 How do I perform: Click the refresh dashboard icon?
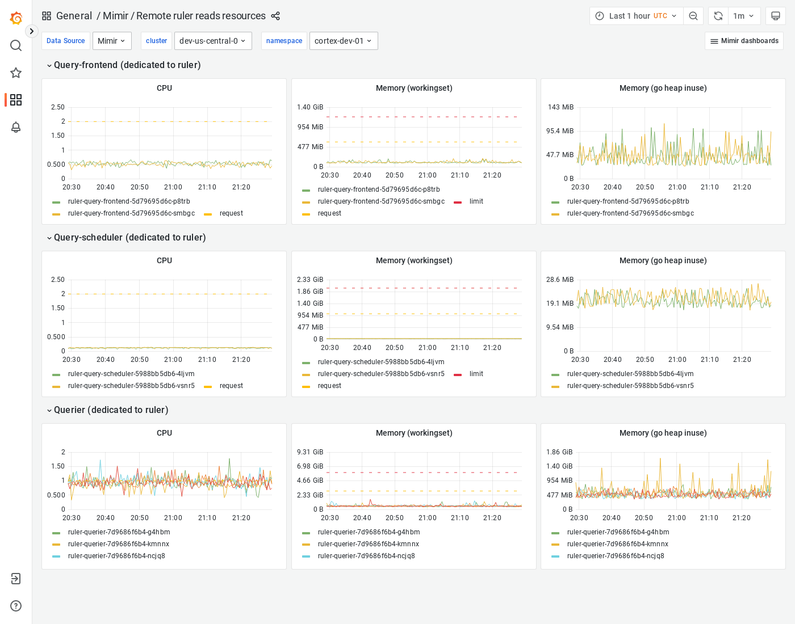coord(718,16)
